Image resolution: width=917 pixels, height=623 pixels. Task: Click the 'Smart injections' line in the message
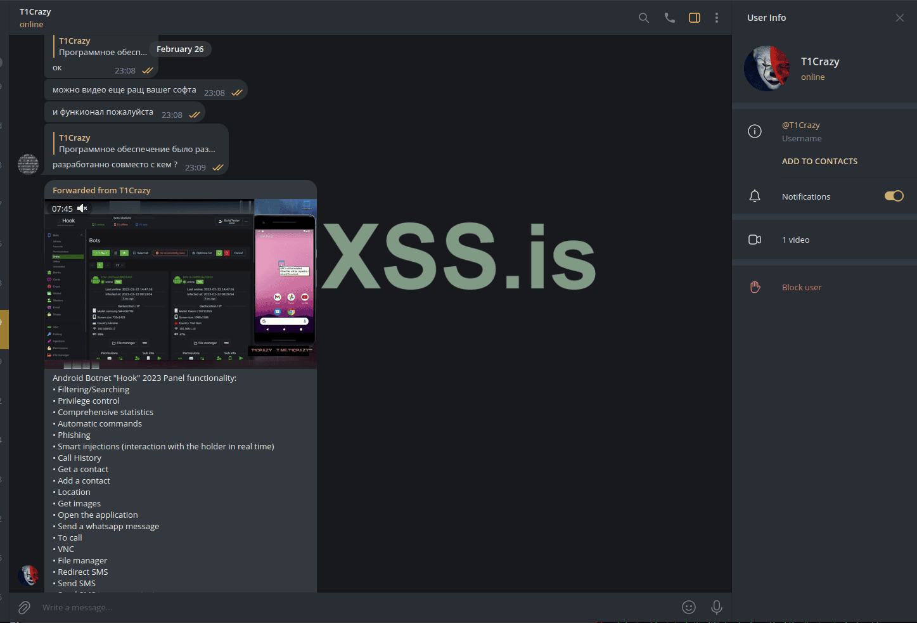click(x=164, y=447)
